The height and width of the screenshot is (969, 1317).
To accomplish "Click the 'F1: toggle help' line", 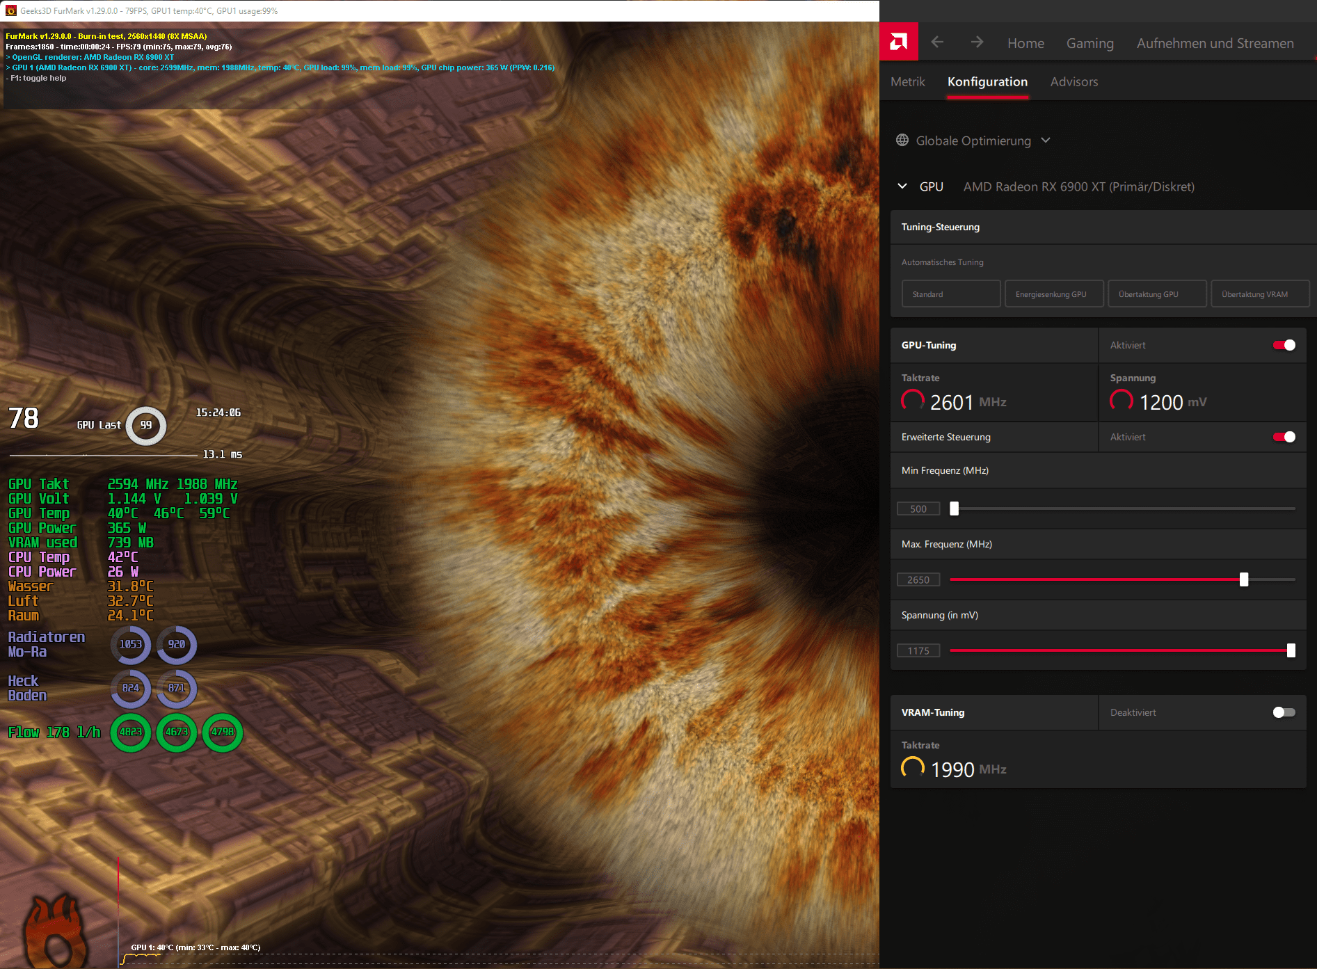I will (x=36, y=78).
